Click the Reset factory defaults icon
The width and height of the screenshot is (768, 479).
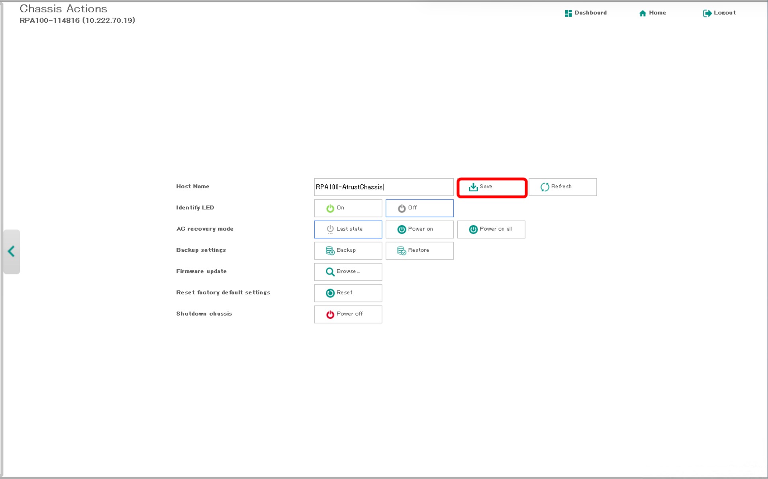point(330,293)
